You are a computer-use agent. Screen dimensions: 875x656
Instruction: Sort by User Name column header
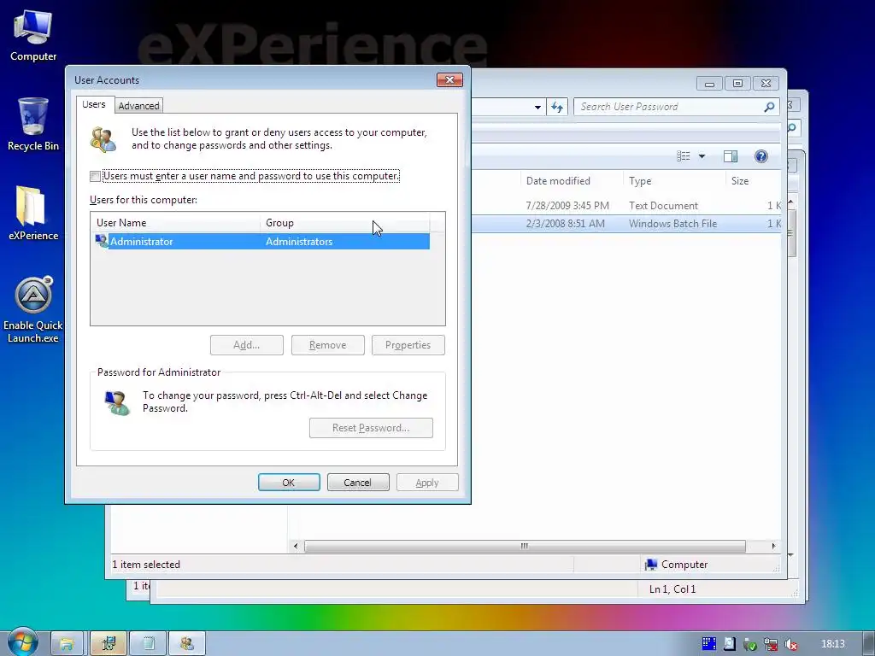[x=176, y=223]
